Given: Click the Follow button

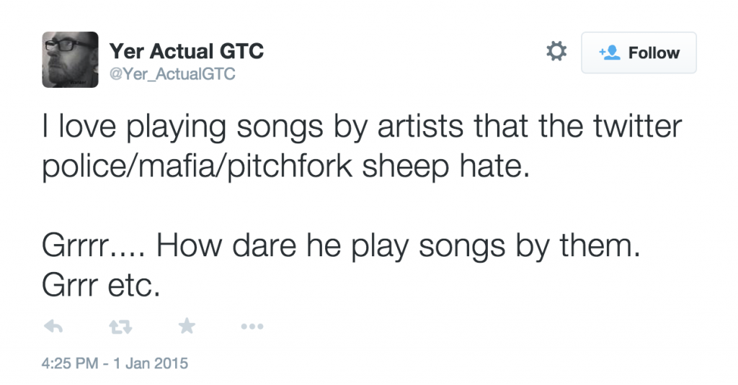Looking at the screenshot, I should click(639, 53).
